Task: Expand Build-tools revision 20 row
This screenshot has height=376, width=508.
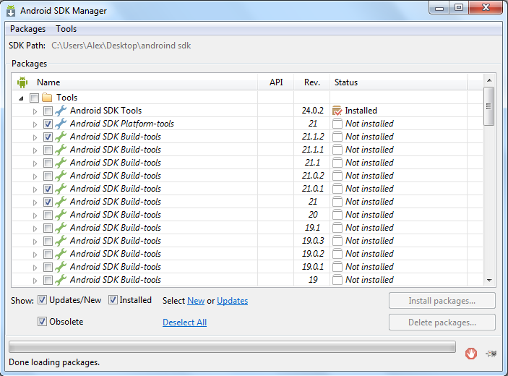Action: pos(35,215)
